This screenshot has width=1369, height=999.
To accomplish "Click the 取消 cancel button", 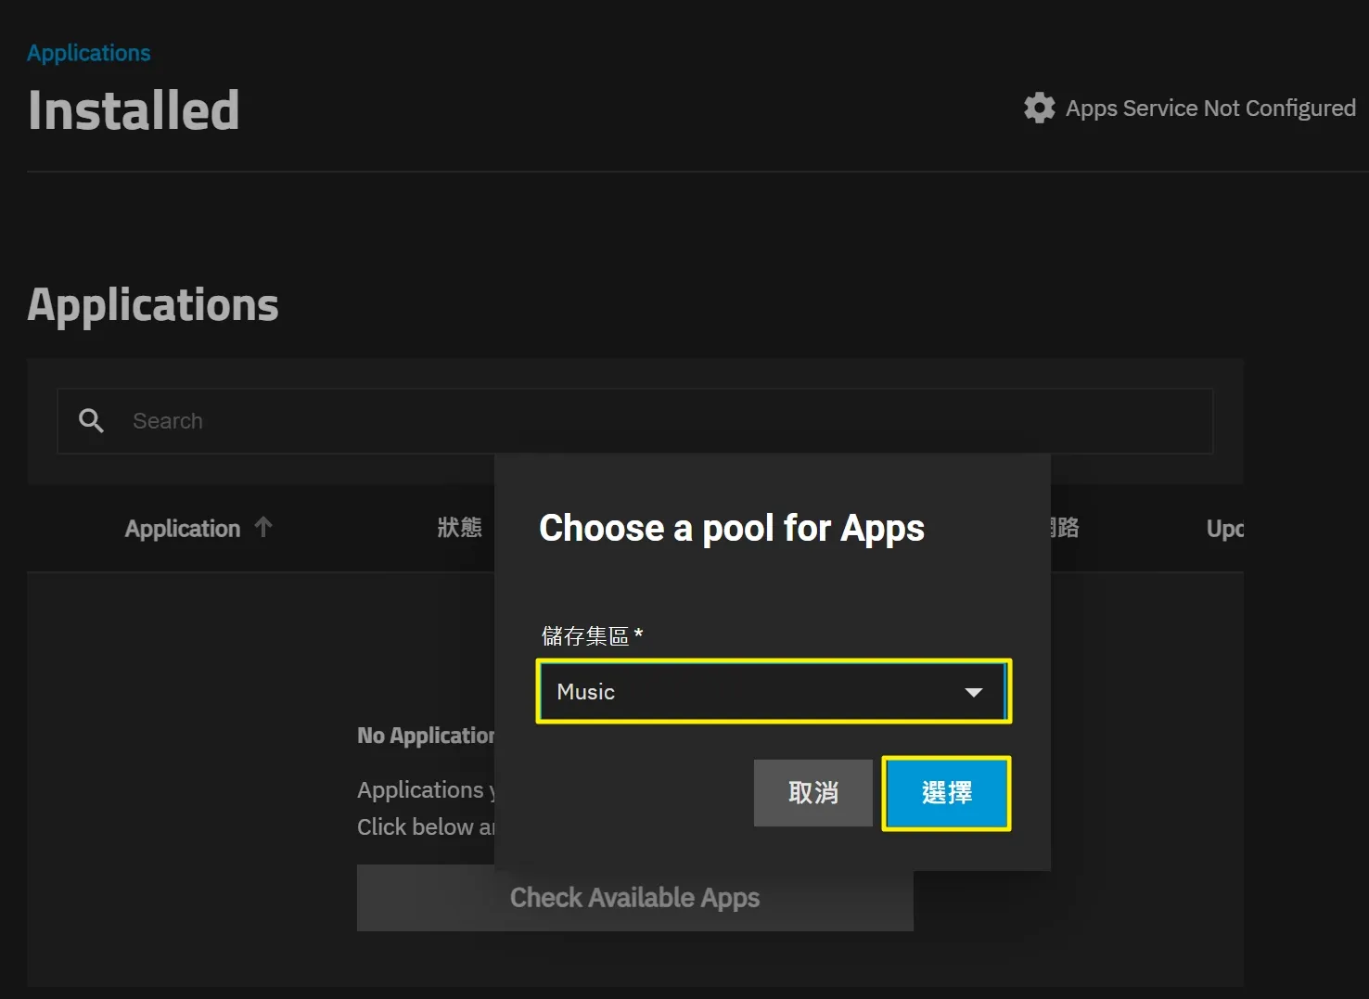I will pyautogui.click(x=813, y=793).
